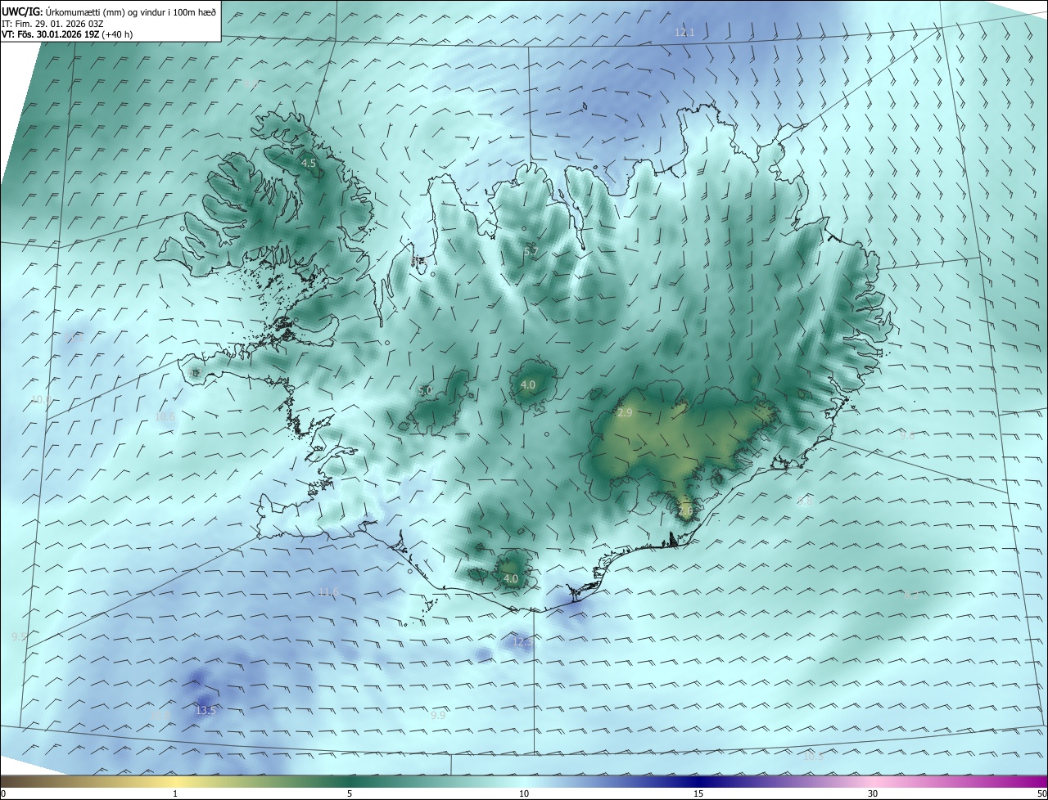Screen dimensions: 1048x800
Task: Click the color scale tick label 50
Action: tap(1041, 793)
